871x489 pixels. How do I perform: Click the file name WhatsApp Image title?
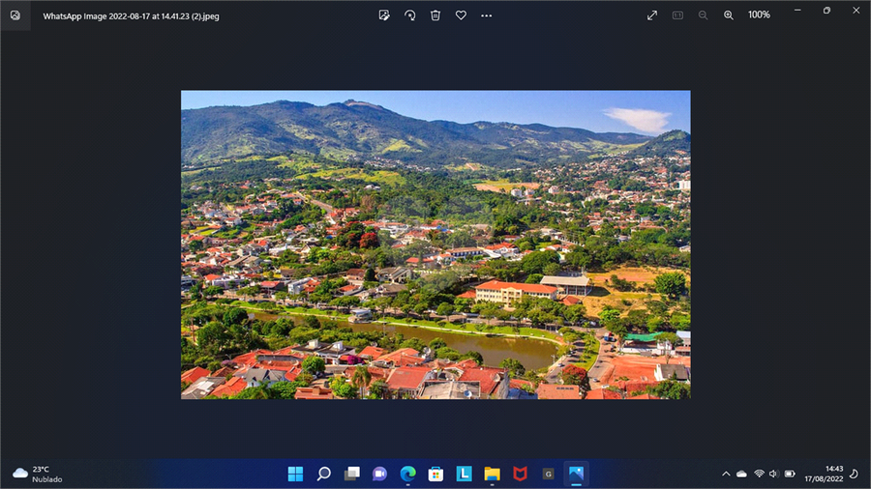point(131,16)
